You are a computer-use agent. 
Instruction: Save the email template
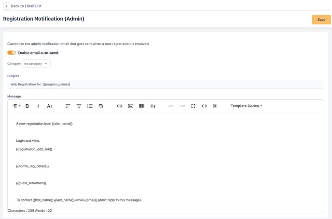(321, 20)
